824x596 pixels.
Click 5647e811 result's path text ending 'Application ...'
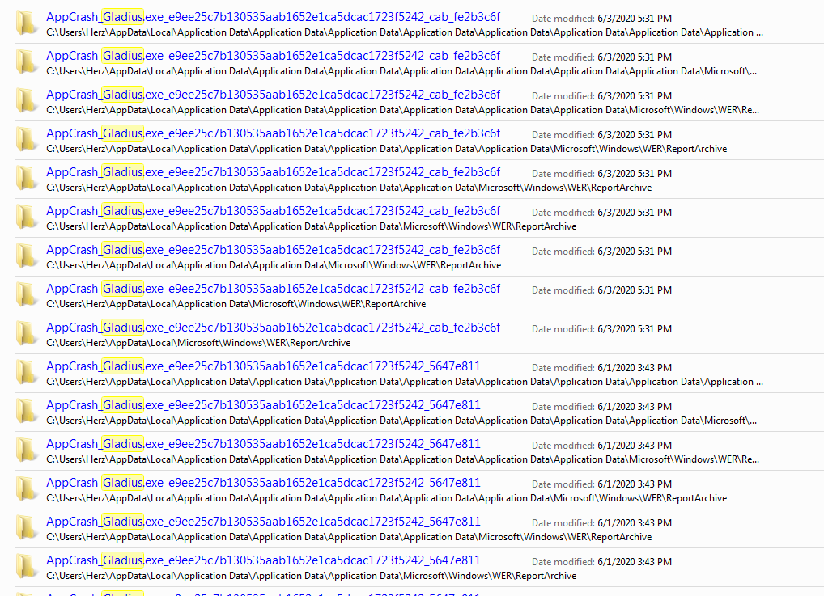pos(405,383)
